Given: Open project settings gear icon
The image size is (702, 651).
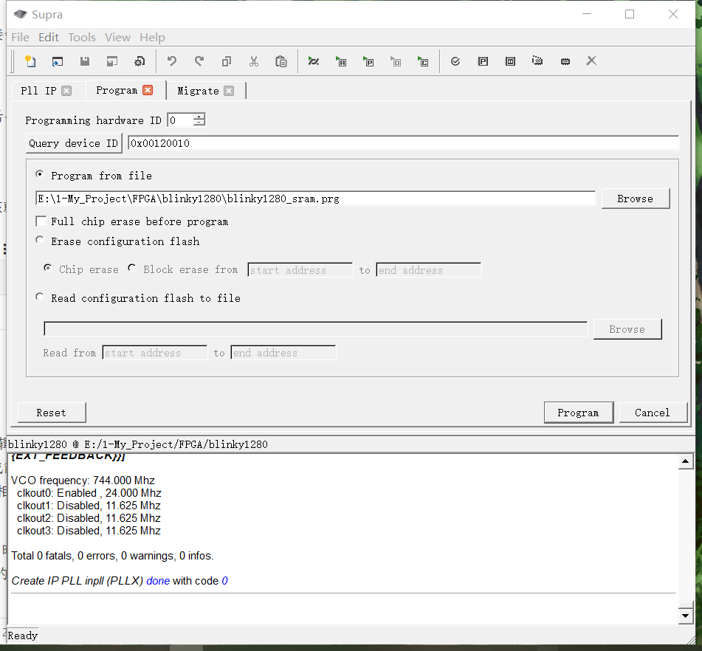Looking at the screenshot, I should click(140, 61).
